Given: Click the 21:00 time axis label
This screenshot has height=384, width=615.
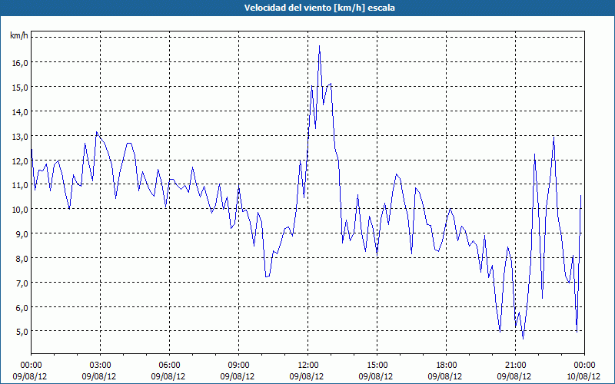Looking at the screenshot, I should point(515,366).
